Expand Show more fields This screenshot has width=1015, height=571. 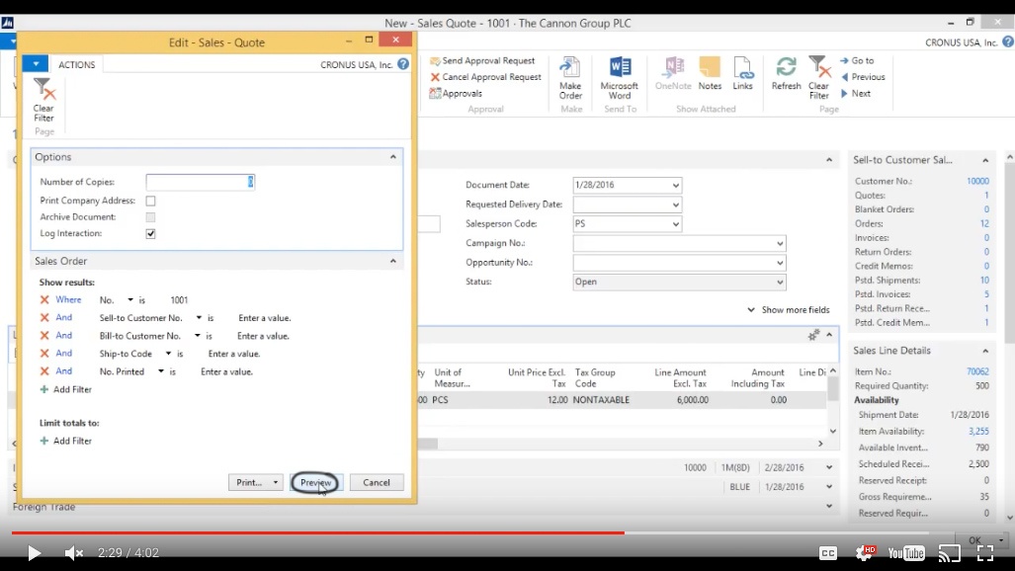point(789,309)
